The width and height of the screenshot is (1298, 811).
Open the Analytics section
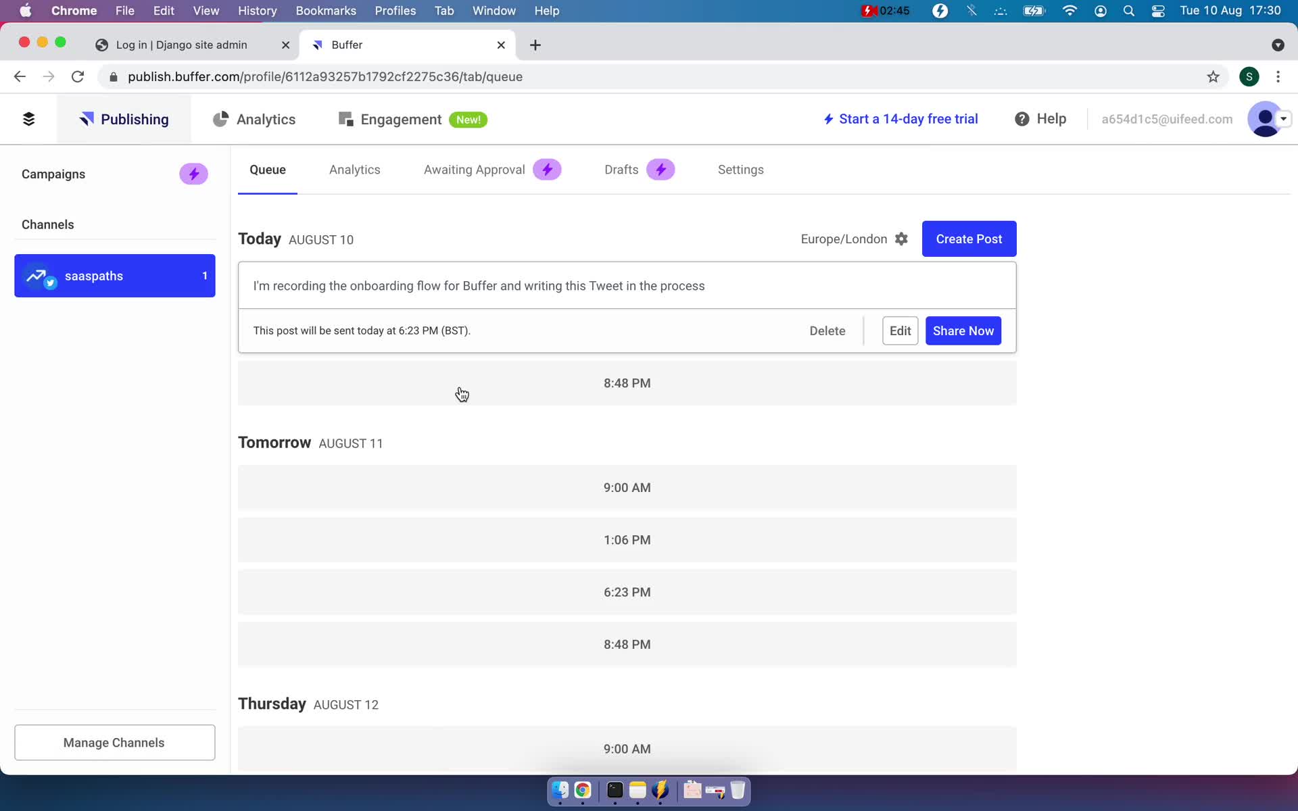266,120
